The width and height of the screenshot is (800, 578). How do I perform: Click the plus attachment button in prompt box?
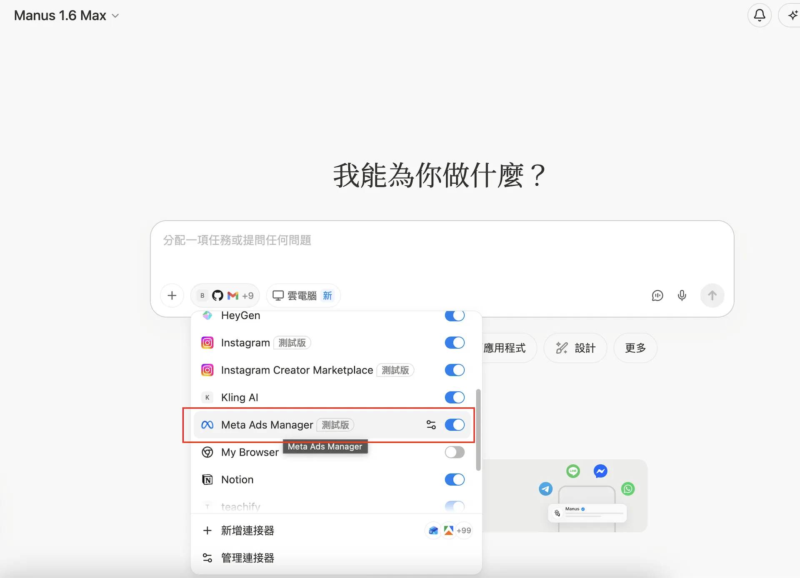click(x=172, y=296)
